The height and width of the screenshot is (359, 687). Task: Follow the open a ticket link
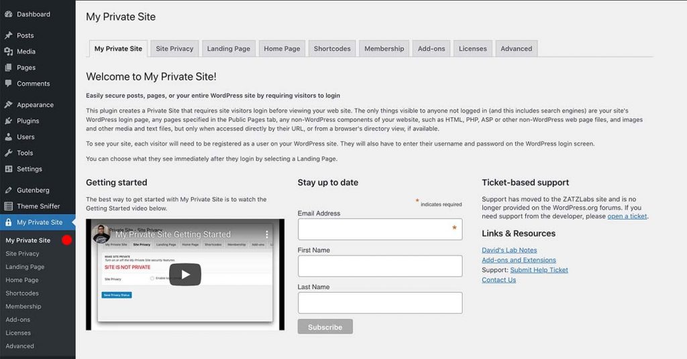[x=627, y=216]
